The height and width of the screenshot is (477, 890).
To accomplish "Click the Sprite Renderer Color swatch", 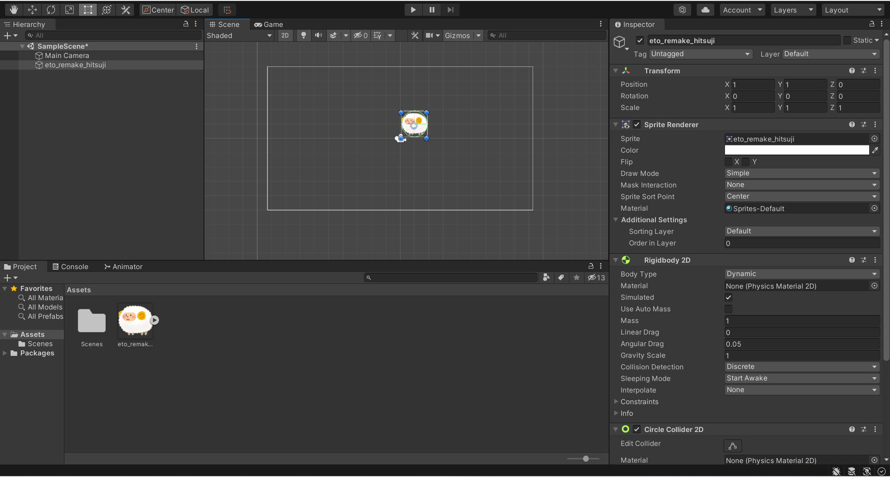I will click(796, 150).
